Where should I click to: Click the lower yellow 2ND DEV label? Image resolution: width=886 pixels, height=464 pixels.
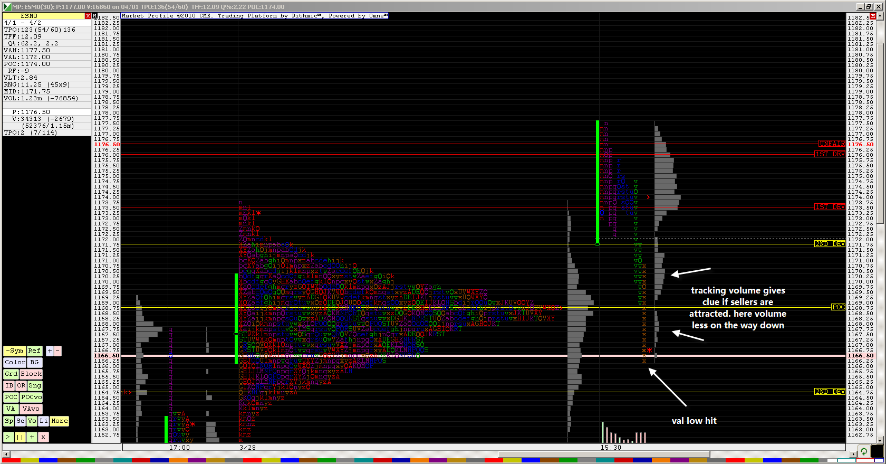click(x=830, y=392)
